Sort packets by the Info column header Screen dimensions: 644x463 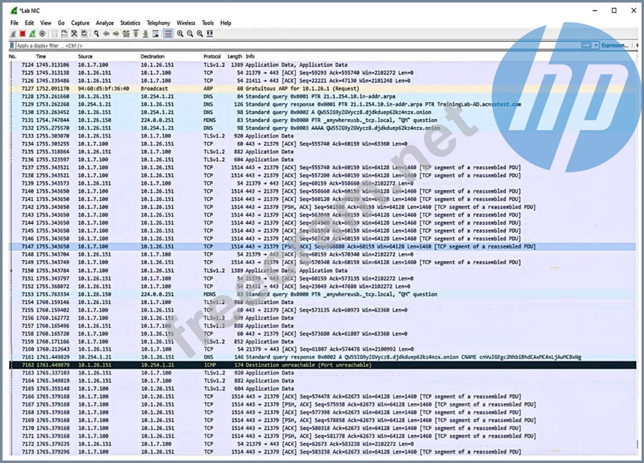[250, 57]
